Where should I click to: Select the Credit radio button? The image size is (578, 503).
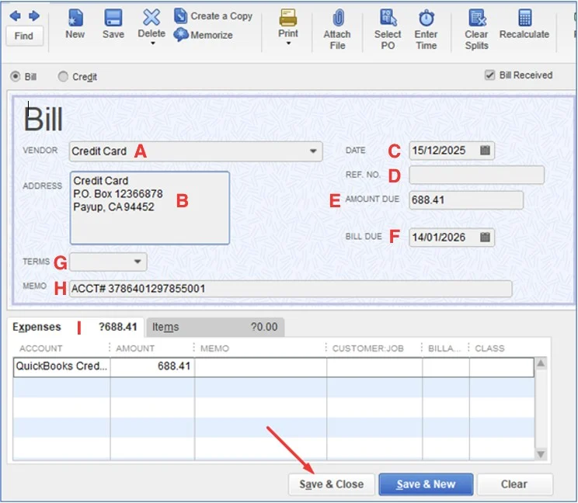tap(63, 77)
